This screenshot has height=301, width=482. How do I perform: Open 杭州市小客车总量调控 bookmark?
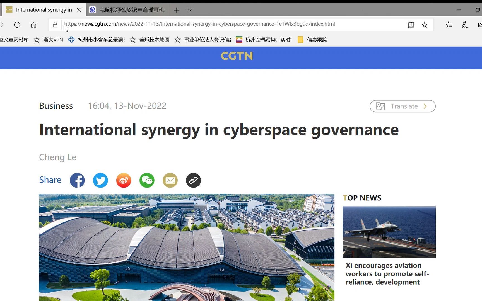pyautogui.click(x=97, y=40)
